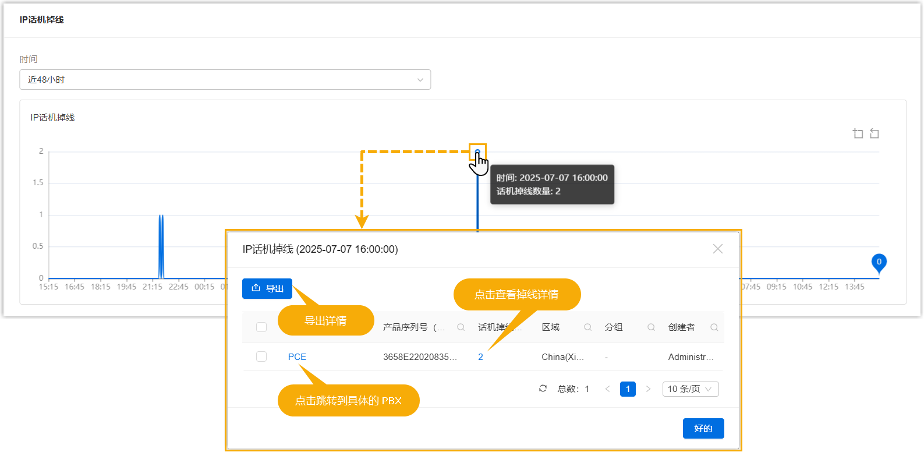The height and width of the screenshot is (452, 924).
Task: Go to the previous page arrow
Action: (x=607, y=389)
